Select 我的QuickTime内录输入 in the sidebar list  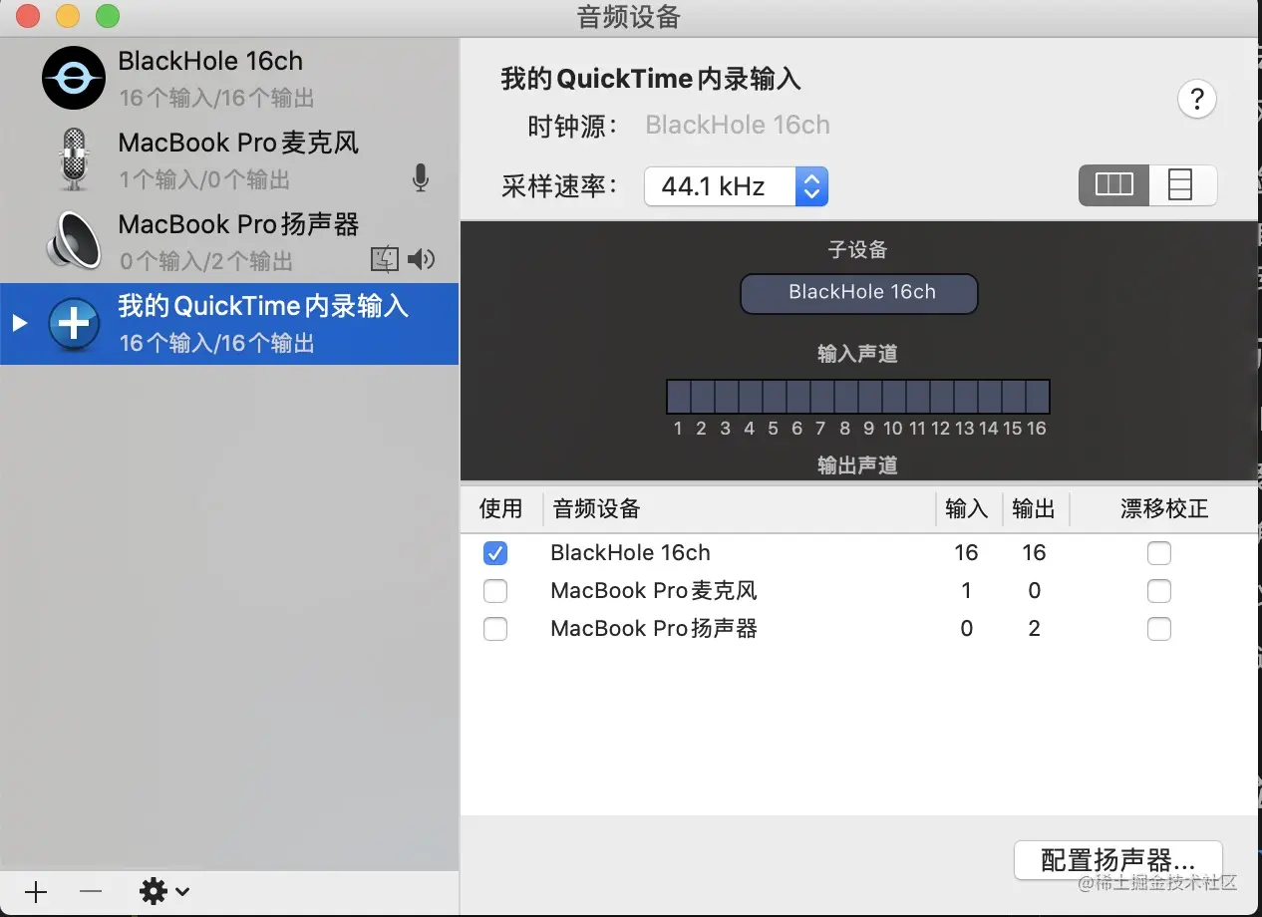229,324
